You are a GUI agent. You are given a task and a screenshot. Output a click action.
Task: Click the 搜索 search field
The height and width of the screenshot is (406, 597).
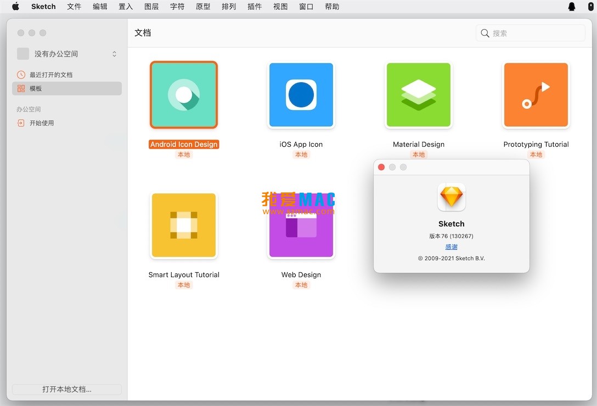pos(530,33)
